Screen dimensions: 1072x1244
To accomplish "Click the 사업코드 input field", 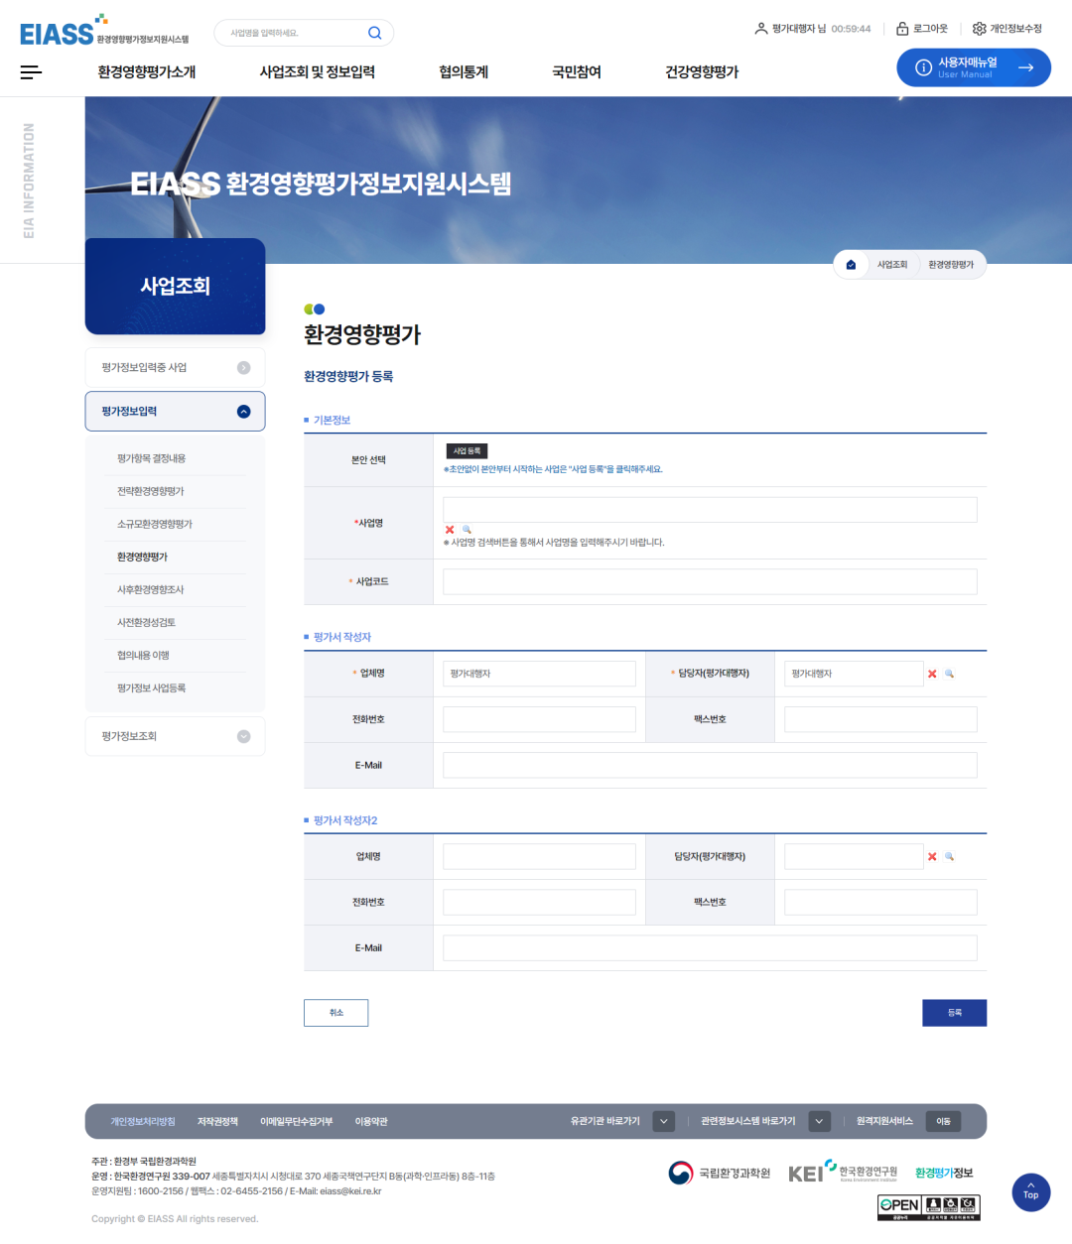I will (709, 581).
